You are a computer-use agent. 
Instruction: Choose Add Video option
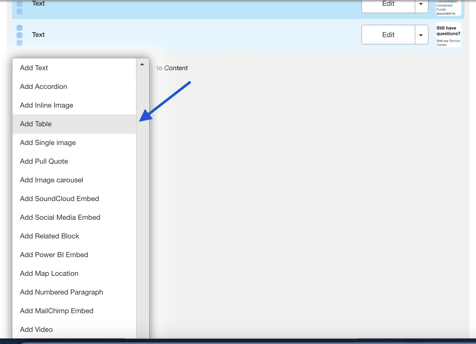(x=74, y=329)
